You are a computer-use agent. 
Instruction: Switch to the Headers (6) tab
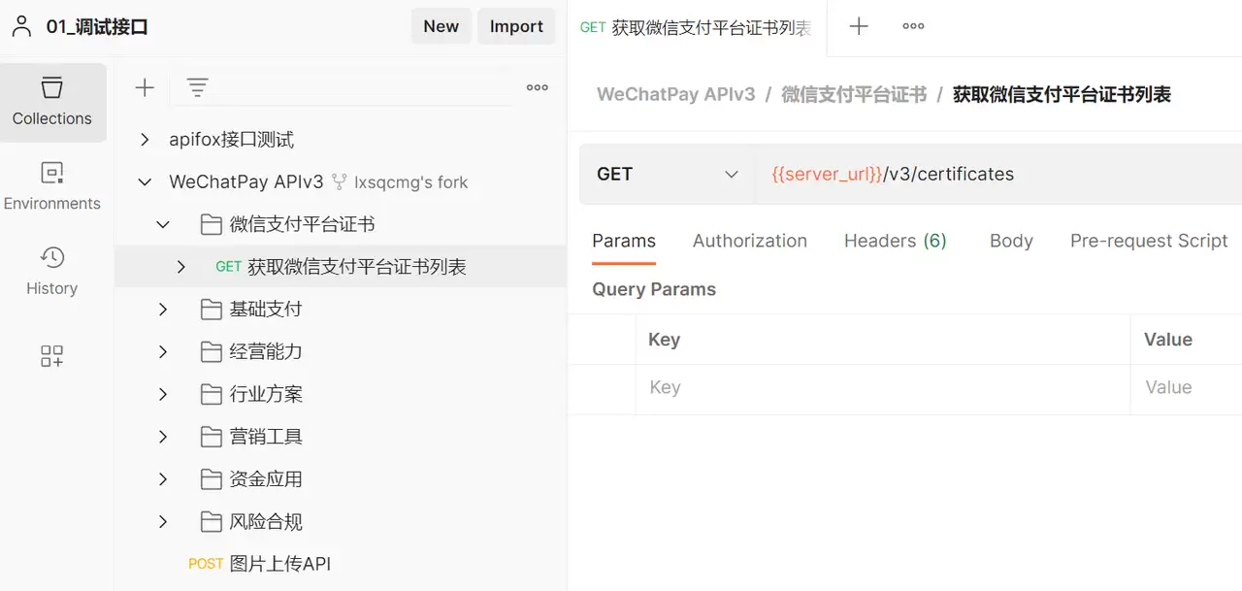click(896, 241)
